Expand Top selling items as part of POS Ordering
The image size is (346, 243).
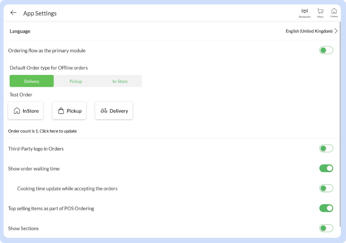point(326,208)
